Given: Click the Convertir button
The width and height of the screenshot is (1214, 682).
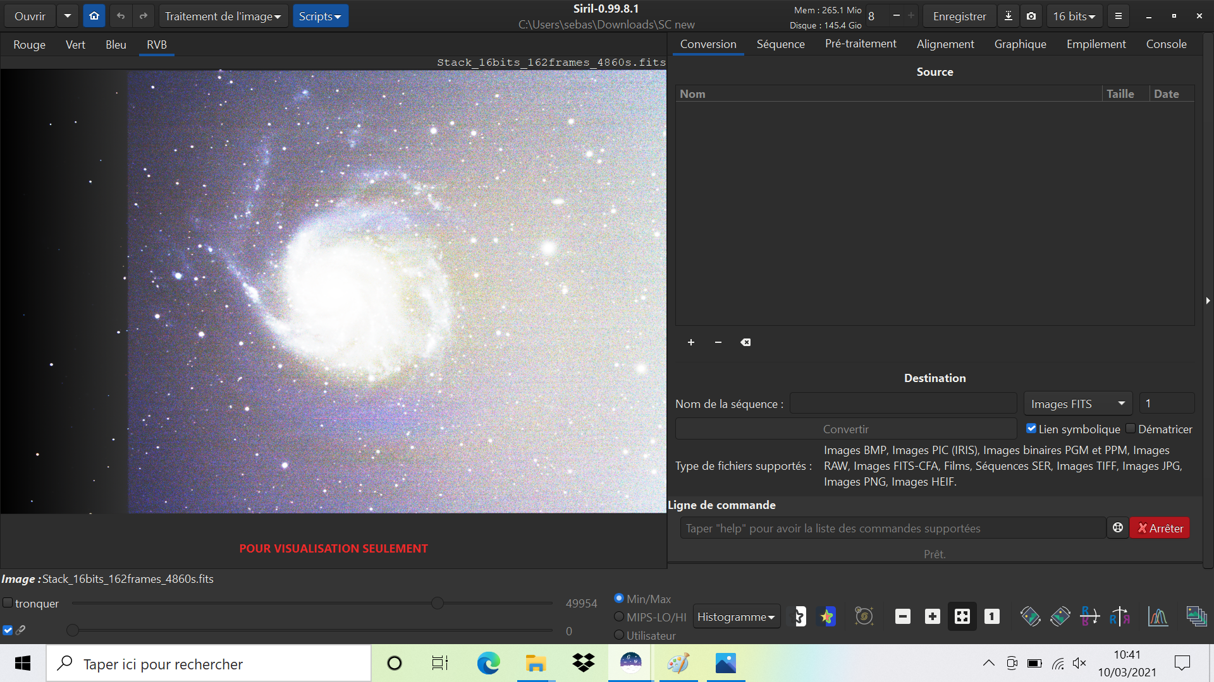Looking at the screenshot, I should tap(846, 429).
